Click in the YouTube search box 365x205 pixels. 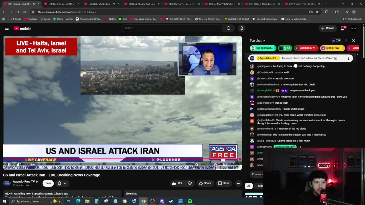pyautogui.click(x=172, y=28)
